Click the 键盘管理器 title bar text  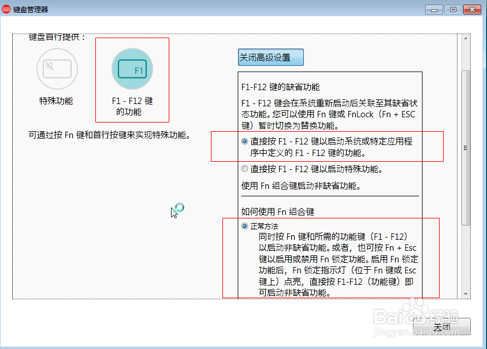point(31,9)
